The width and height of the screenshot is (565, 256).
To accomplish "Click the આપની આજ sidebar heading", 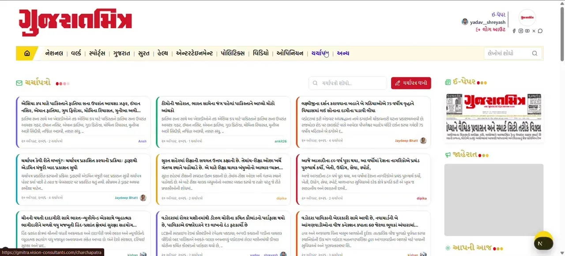I will pyautogui.click(x=472, y=248).
